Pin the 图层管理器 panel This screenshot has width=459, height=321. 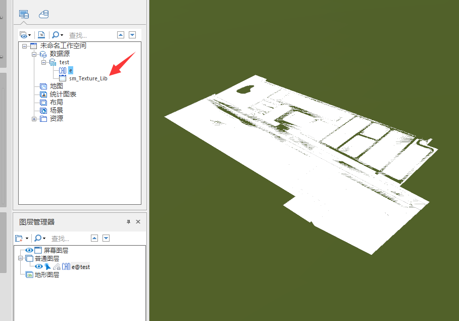[x=128, y=222]
